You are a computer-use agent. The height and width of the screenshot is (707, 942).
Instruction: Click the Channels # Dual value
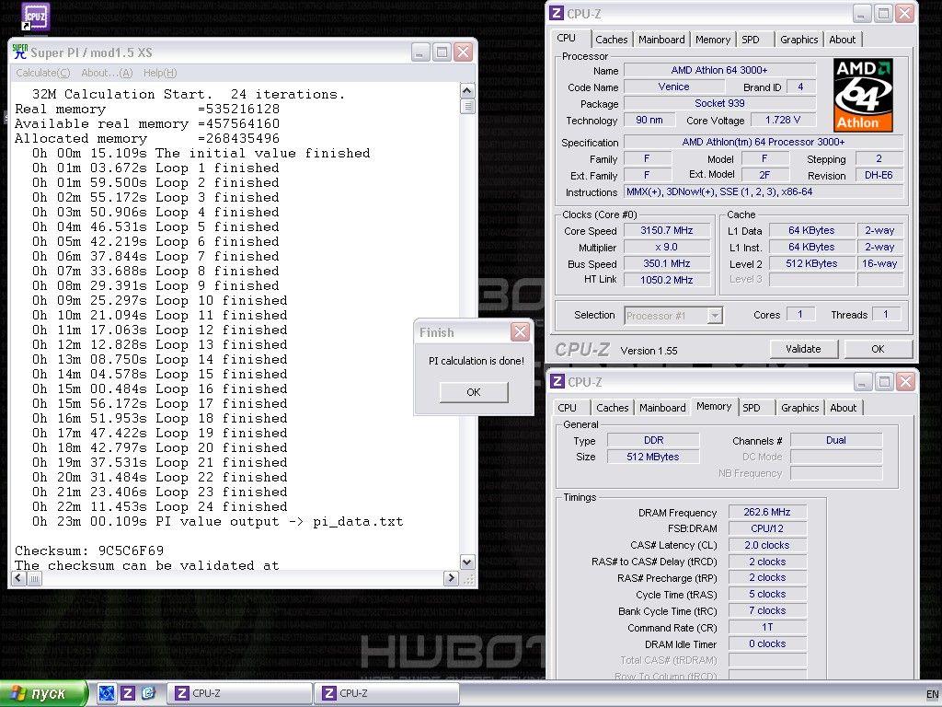pos(835,440)
